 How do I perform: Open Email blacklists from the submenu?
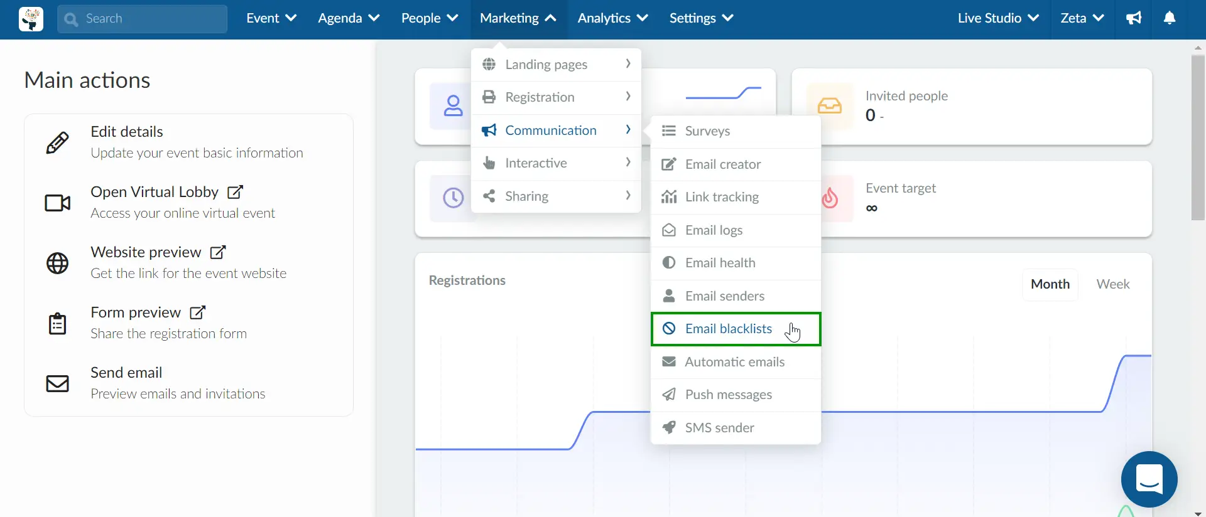(736, 329)
